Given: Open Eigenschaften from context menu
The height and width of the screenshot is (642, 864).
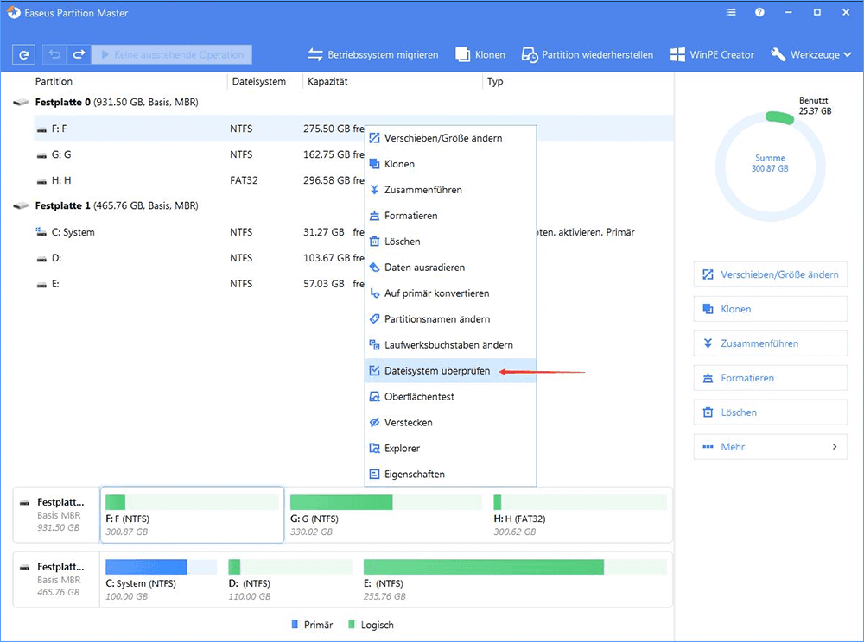Looking at the screenshot, I should coord(451,475).
